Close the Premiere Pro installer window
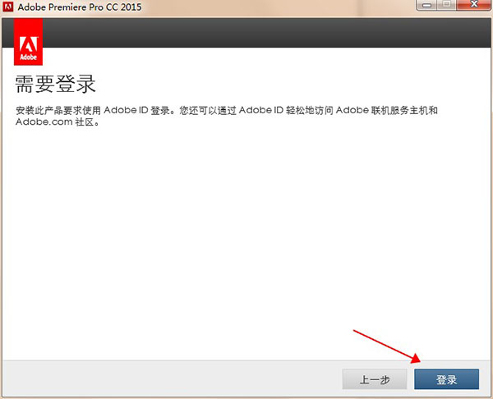This screenshot has width=493, height=399. click(x=473, y=7)
